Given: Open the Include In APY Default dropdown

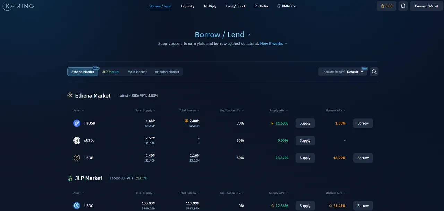Looking at the screenshot, I should (343, 72).
